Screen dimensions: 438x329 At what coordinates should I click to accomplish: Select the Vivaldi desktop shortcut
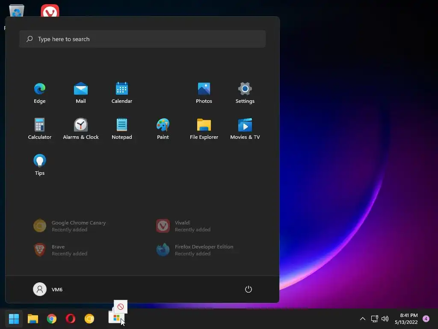tap(50, 11)
